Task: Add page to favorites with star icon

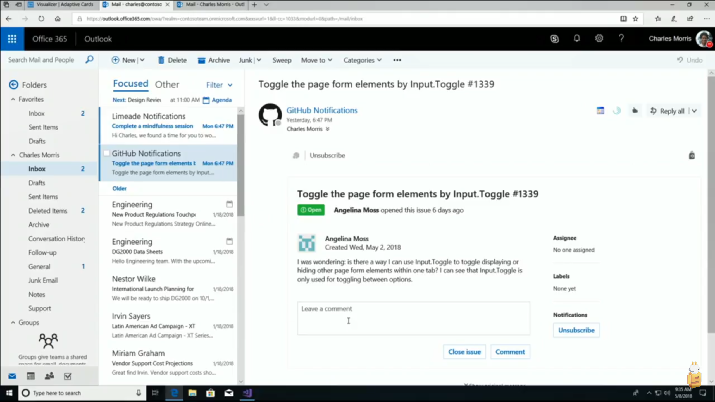Action: tap(635, 19)
